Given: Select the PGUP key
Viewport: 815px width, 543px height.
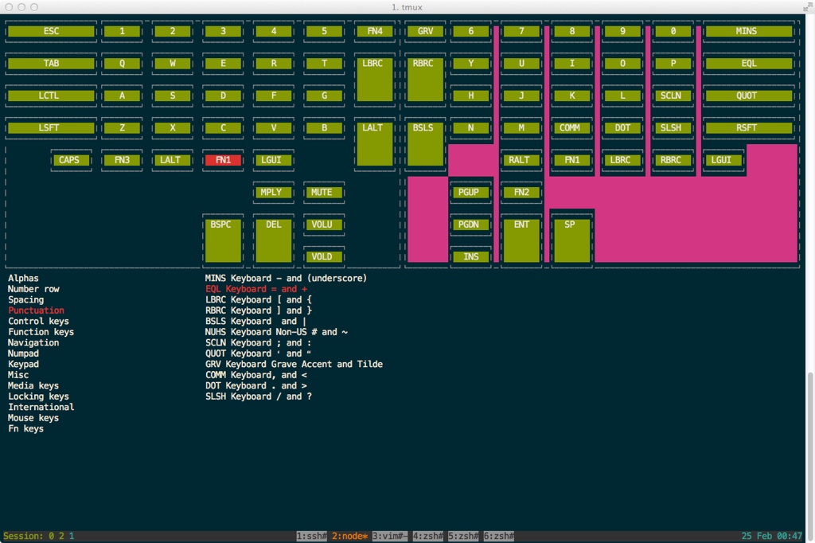Looking at the screenshot, I should [470, 191].
